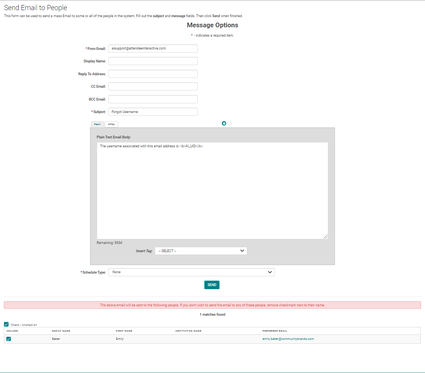The image size is (425, 373).
Task: Open the Insert Tag dropdown
Action: pyautogui.click(x=201, y=251)
